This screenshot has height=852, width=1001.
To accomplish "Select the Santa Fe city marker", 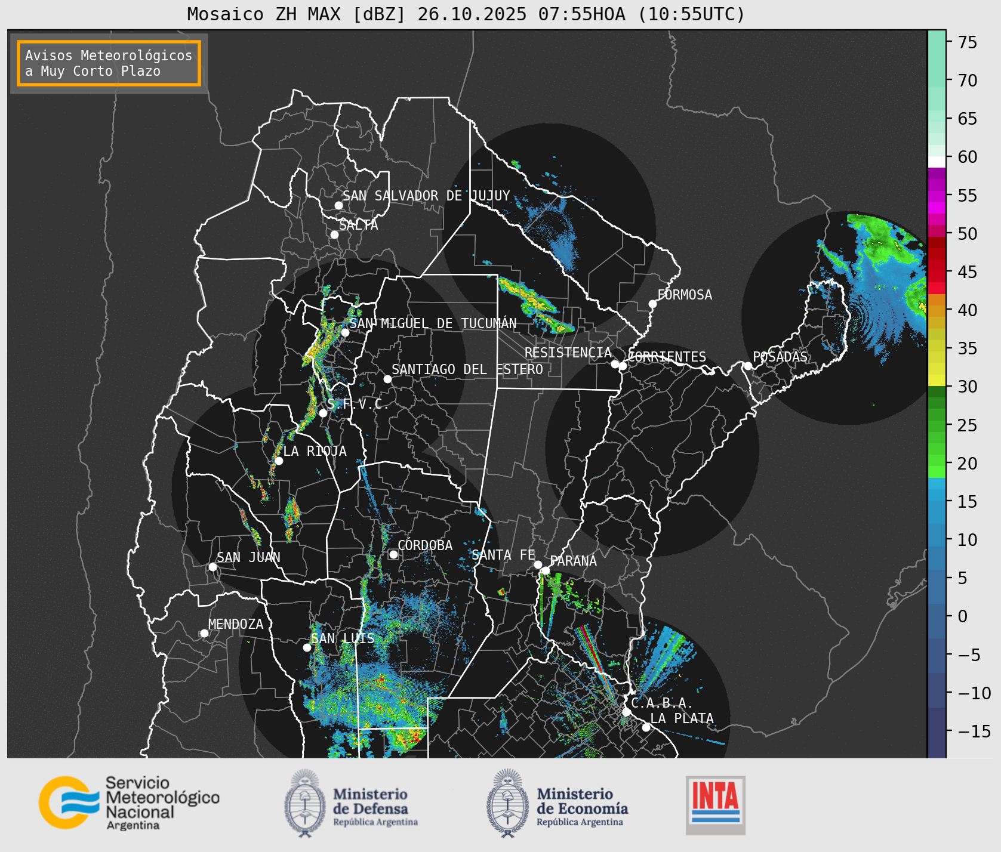I will [x=538, y=564].
